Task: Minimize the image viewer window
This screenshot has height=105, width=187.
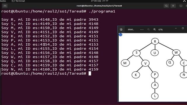Action: click(x=176, y=29)
